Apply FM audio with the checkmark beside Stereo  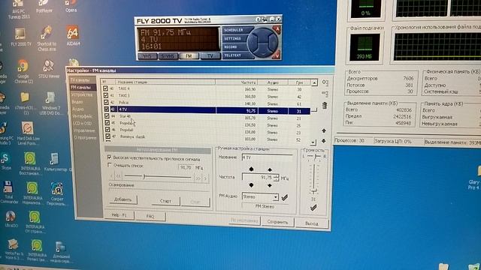point(285,198)
